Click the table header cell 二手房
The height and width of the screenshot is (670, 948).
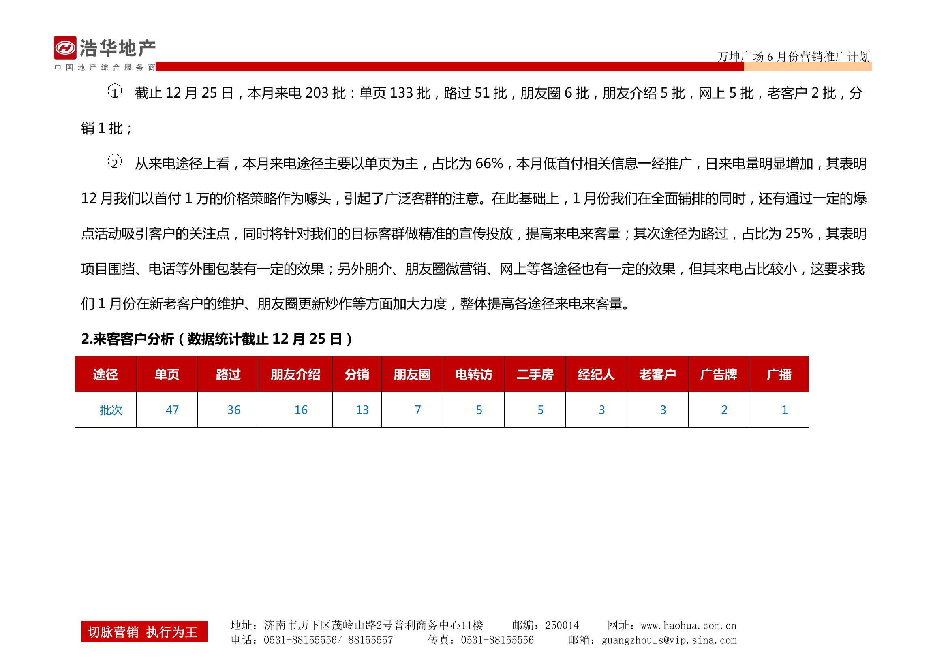(535, 374)
